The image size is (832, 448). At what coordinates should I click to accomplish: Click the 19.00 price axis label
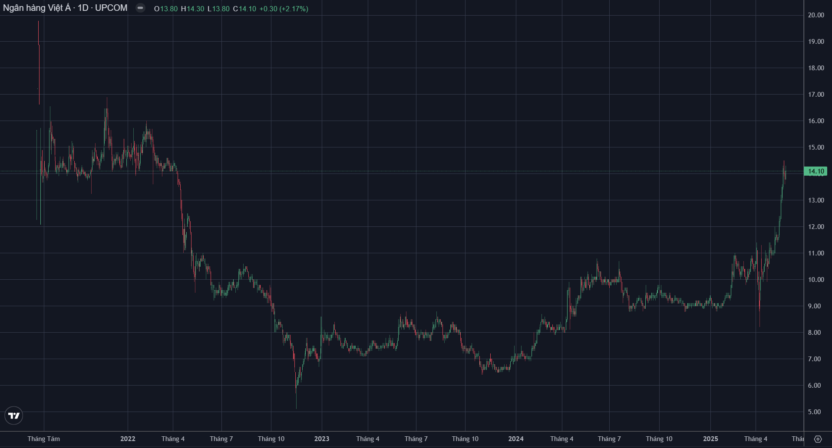816,42
